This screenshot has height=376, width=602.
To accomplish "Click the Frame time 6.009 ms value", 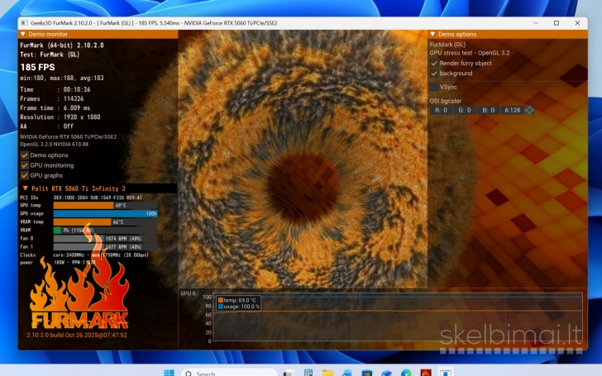I will [77, 107].
